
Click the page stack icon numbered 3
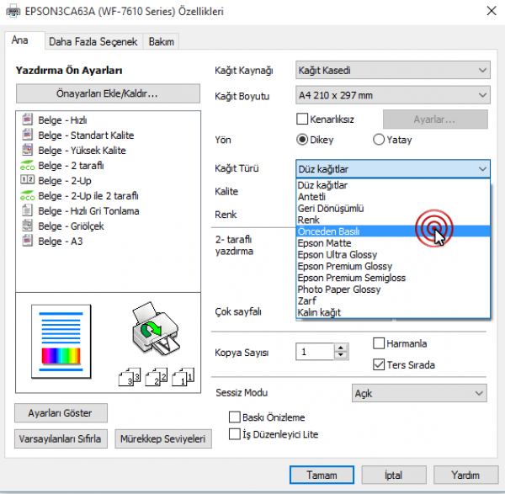click(x=130, y=377)
